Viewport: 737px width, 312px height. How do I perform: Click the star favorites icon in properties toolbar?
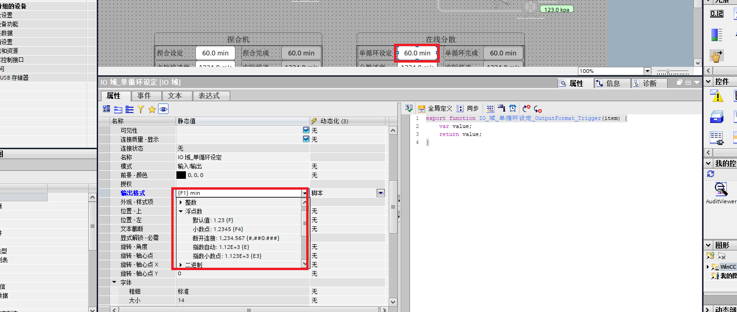click(x=152, y=109)
